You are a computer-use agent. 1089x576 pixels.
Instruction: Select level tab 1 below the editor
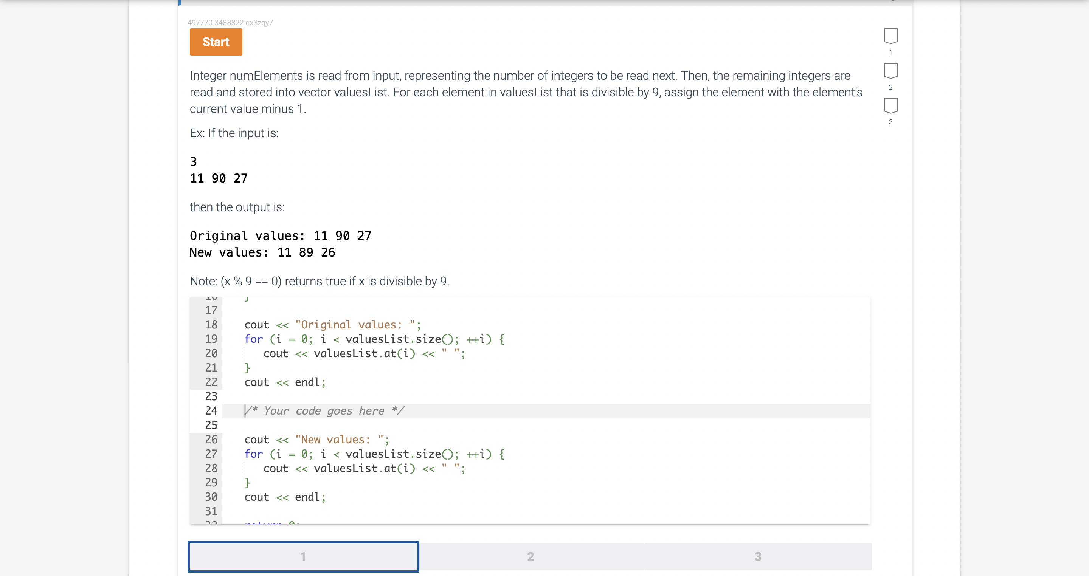pos(303,556)
